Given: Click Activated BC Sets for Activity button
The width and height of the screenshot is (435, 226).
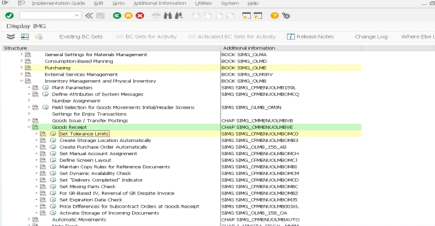Looking at the screenshot, I should click(x=232, y=37).
